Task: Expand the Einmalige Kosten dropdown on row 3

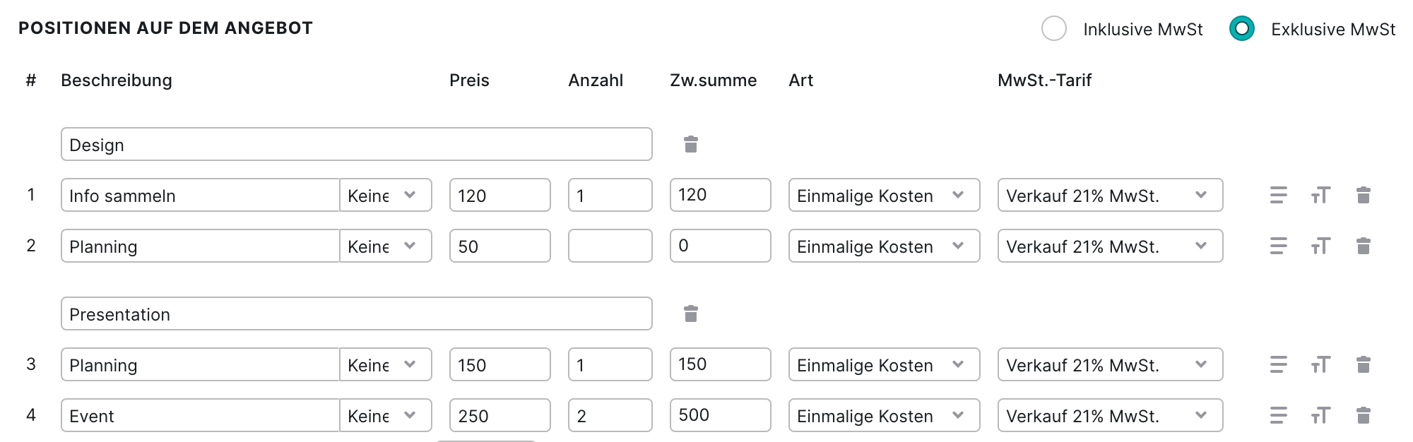Action: click(884, 364)
